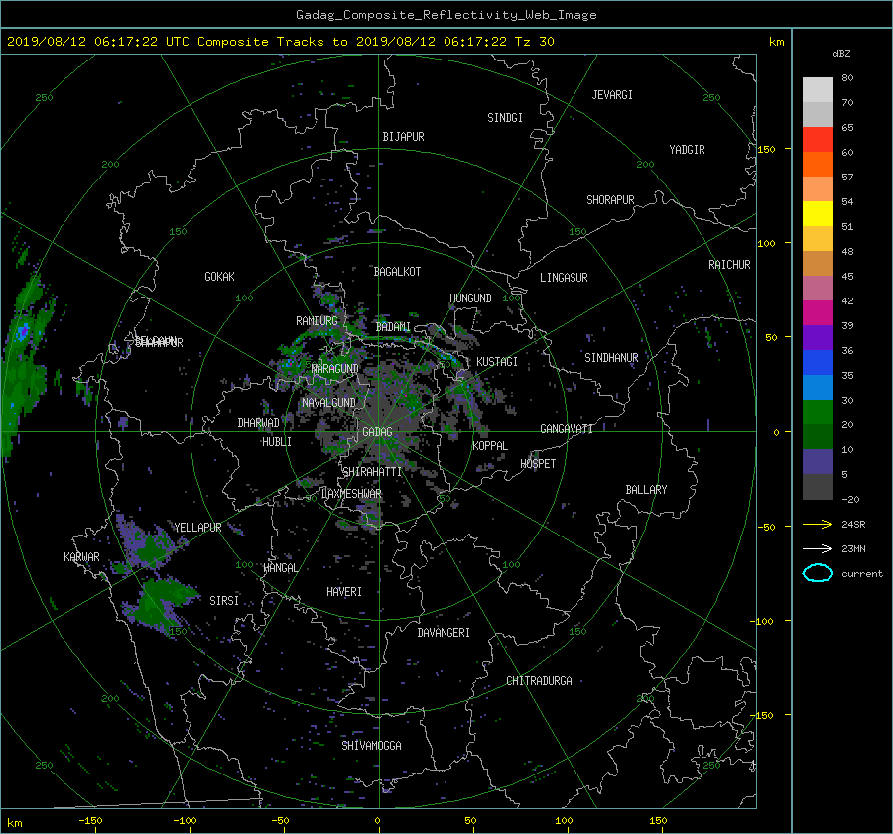Click the echo cell west of SIRSI
This screenshot has height=834, width=893.
tap(161, 605)
